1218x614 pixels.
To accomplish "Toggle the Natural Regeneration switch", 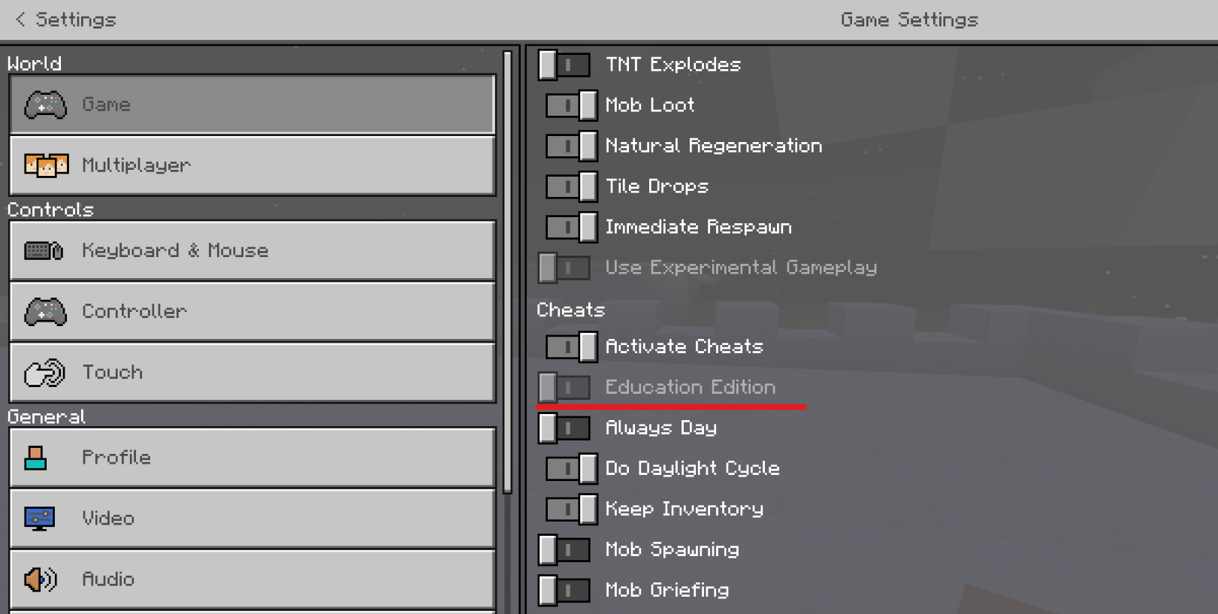I will click(572, 147).
